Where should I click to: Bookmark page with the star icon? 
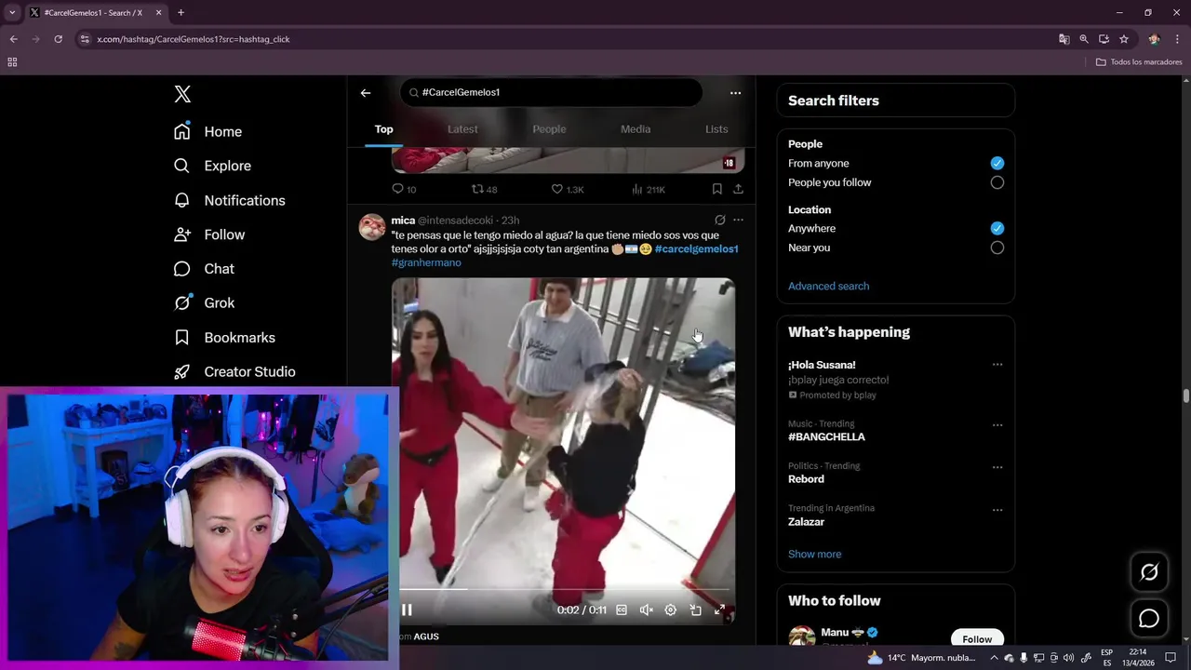1124,39
